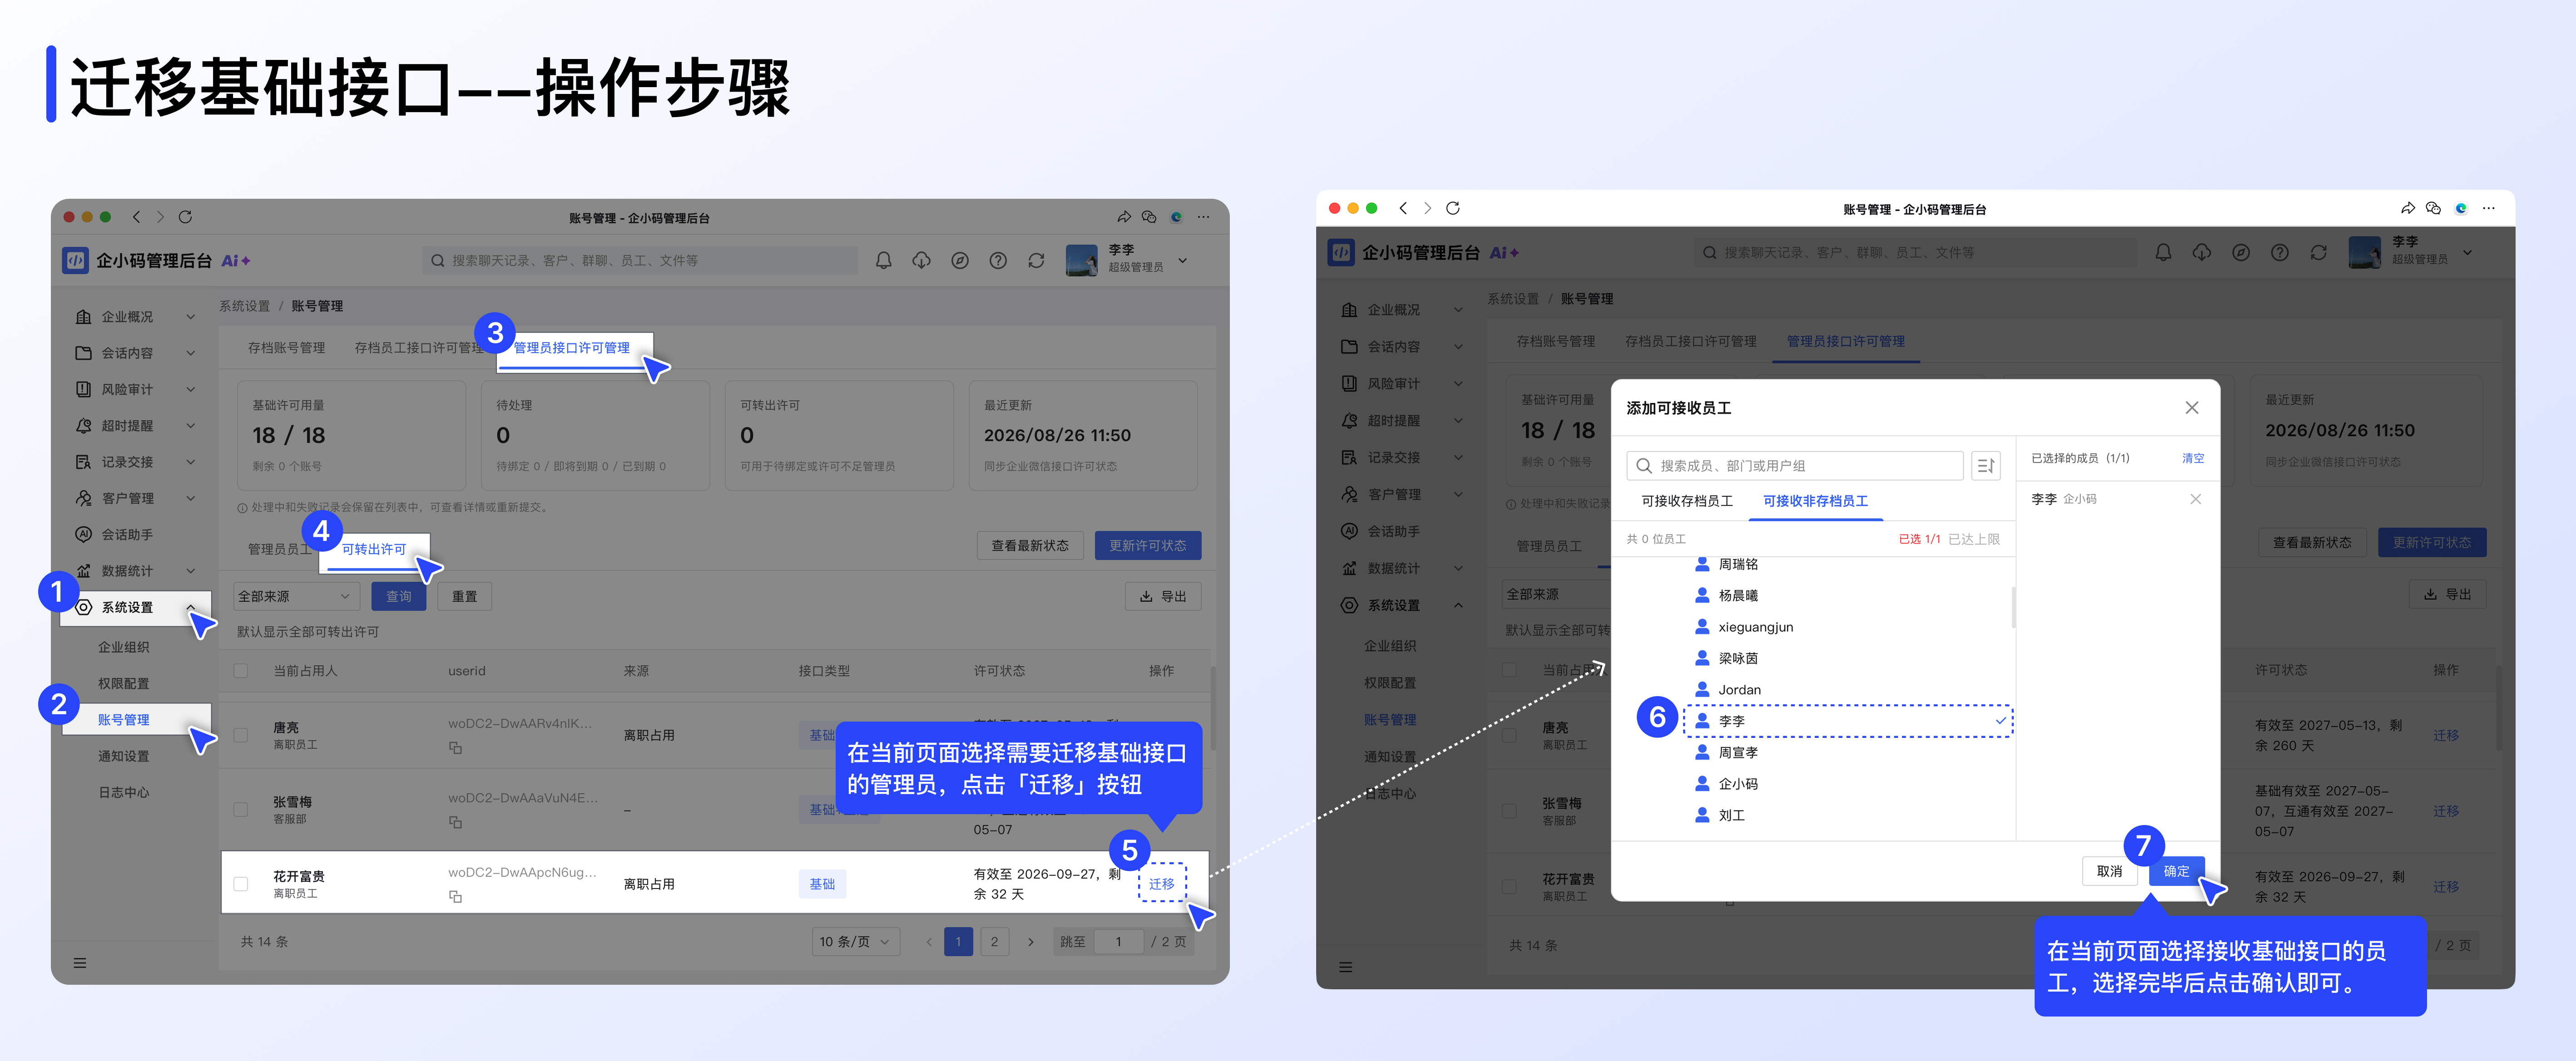
Task: Click three-dots more icon in right window titlebar
Action: (2489, 208)
